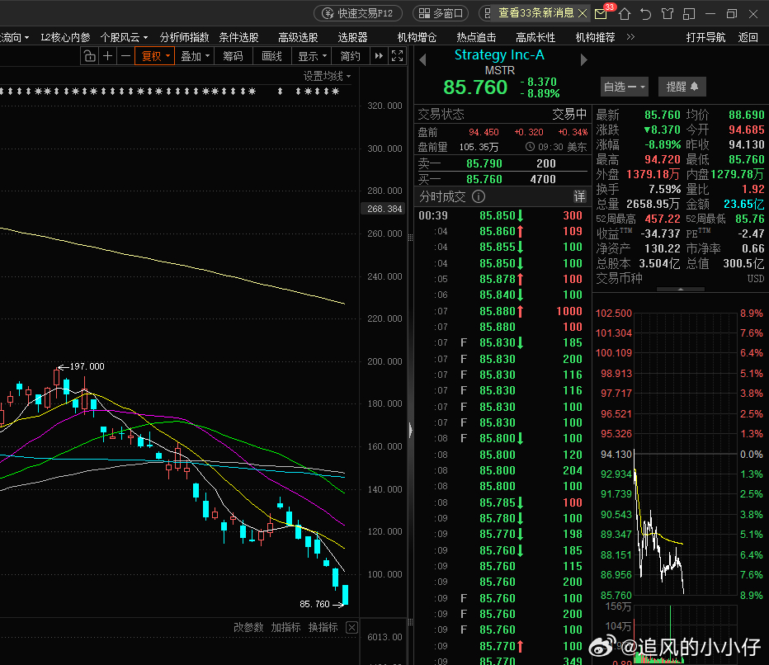Open the 热点追击 menu item
This screenshot has width=769, height=665.
[476, 37]
